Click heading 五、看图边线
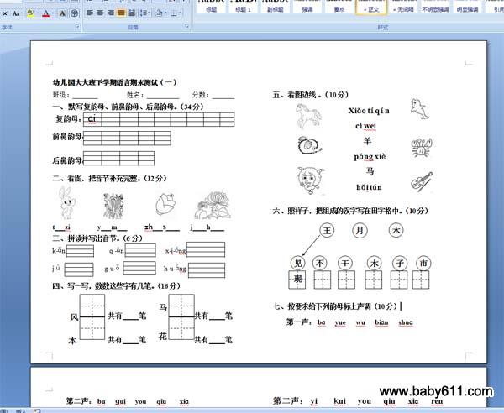The height and width of the screenshot is (413, 504). (x=311, y=95)
